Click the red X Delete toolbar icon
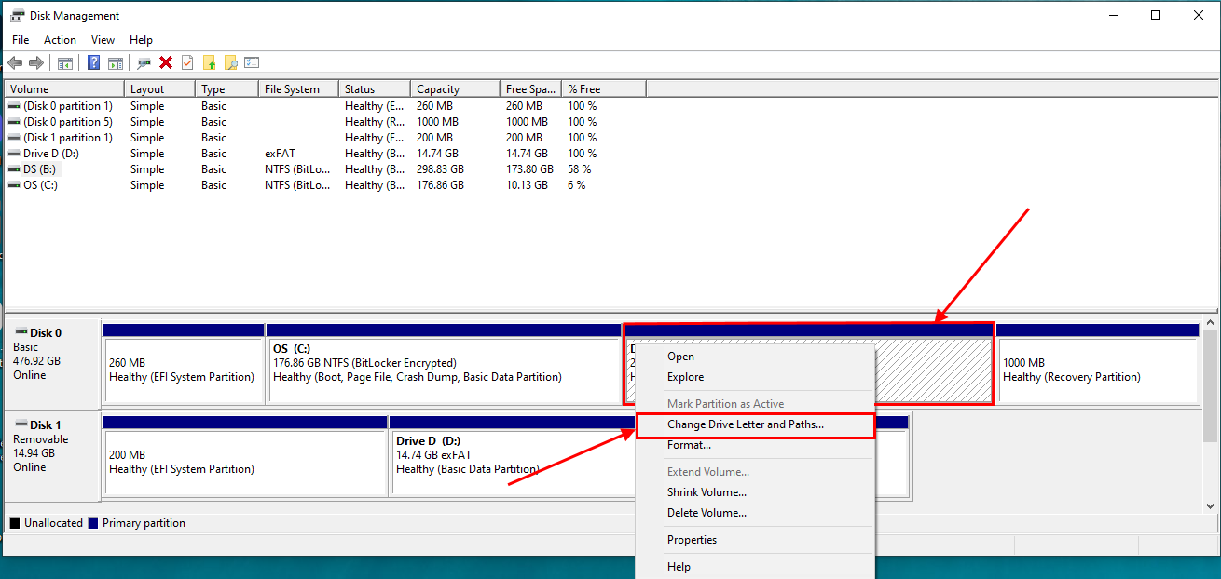This screenshot has width=1221, height=579. point(166,62)
